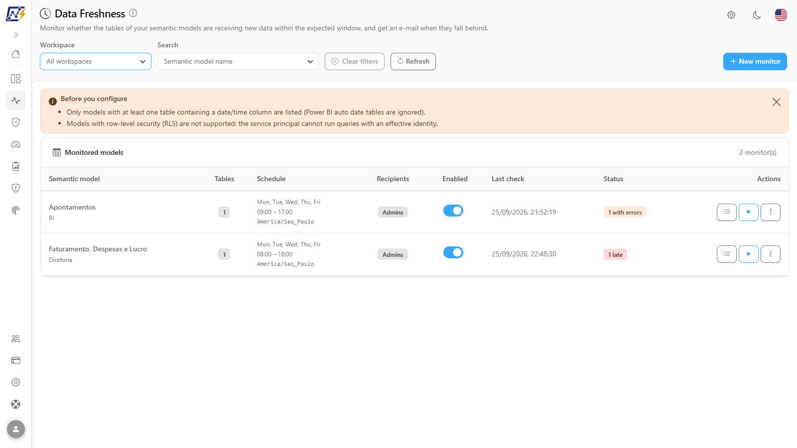Open the report document icon in the sidebar
Screen dimensions: 797x448
tap(16, 166)
